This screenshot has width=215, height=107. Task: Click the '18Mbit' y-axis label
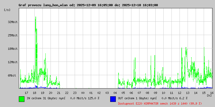click(x=13, y=49)
